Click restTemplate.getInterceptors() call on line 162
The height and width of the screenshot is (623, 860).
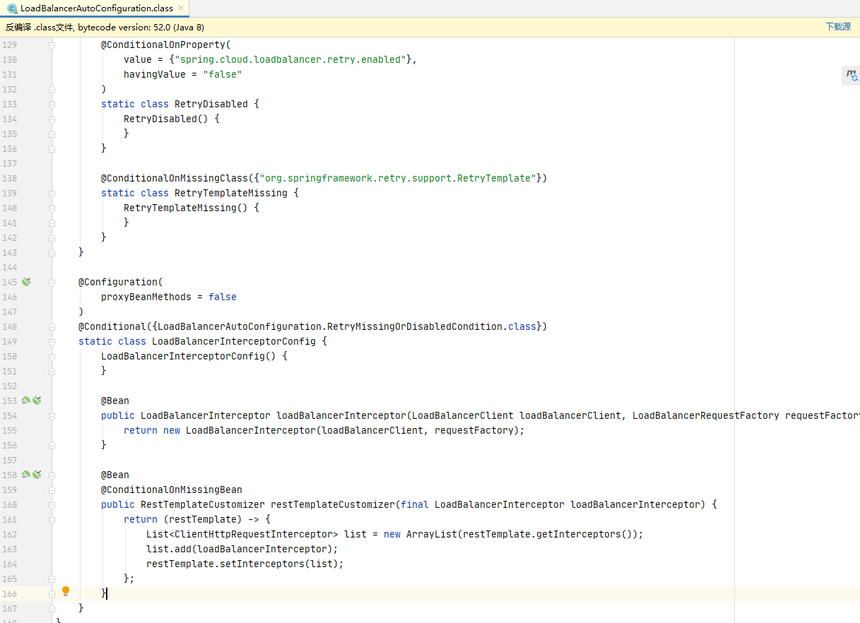click(548, 534)
